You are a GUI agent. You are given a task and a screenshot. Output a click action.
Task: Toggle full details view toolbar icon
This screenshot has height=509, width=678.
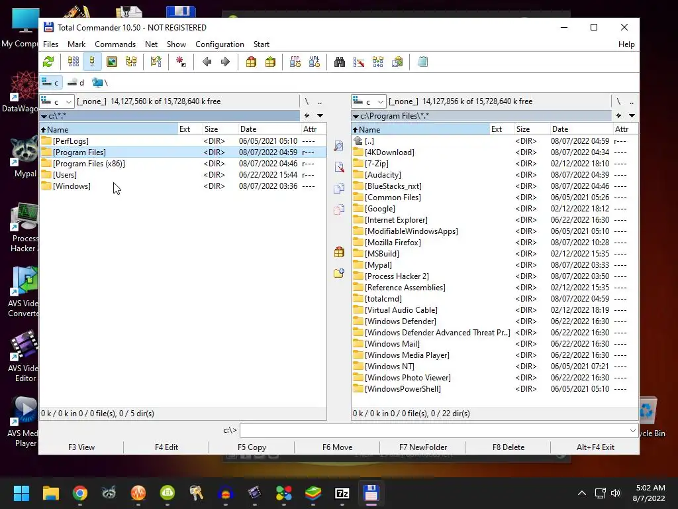pos(92,62)
